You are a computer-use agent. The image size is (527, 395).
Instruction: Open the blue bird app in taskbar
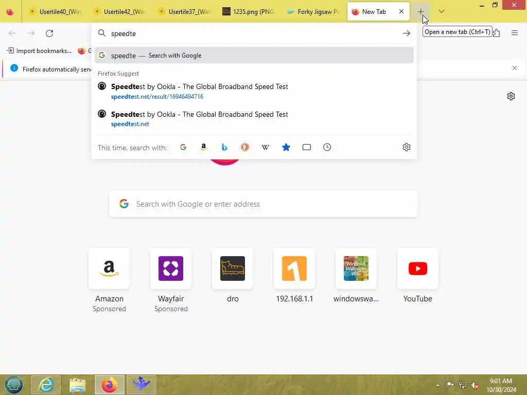coord(141,385)
